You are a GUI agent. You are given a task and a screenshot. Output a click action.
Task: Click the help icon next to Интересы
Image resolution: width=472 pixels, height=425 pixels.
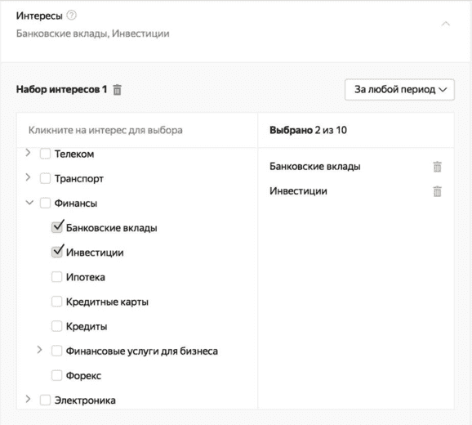pos(71,15)
